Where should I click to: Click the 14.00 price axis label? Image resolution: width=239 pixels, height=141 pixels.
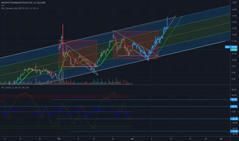pos(234,9)
